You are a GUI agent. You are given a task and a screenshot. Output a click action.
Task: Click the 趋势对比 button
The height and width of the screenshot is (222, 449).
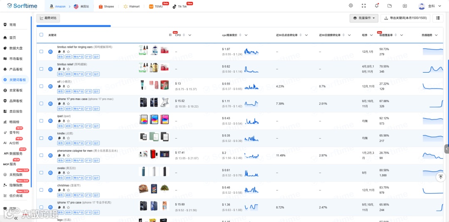pyautogui.click(x=48, y=18)
